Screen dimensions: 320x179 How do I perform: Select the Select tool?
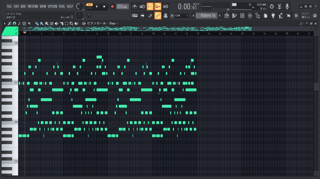coord(66,23)
